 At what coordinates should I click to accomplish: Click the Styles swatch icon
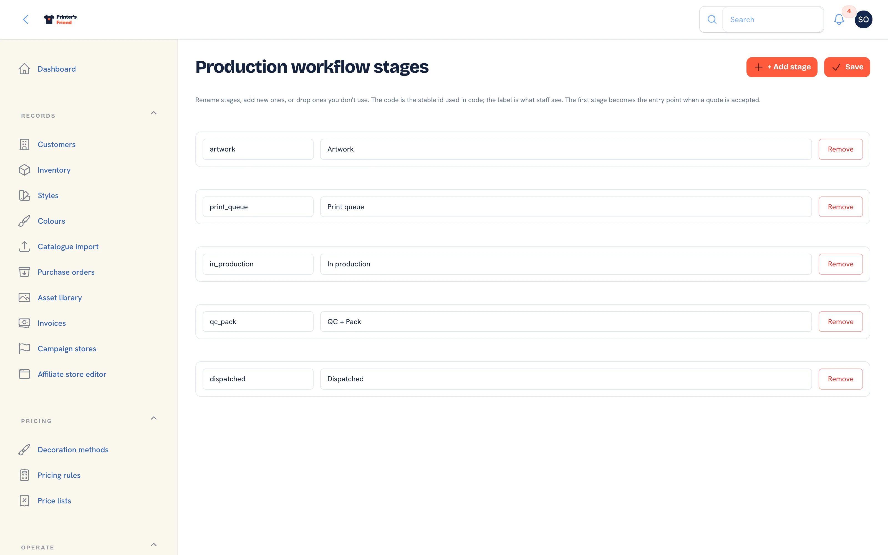tap(25, 196)
